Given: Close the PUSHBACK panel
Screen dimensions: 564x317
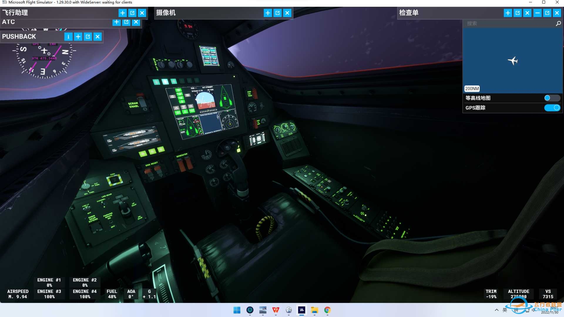Looking at the screenshot, I should point(98,37).
